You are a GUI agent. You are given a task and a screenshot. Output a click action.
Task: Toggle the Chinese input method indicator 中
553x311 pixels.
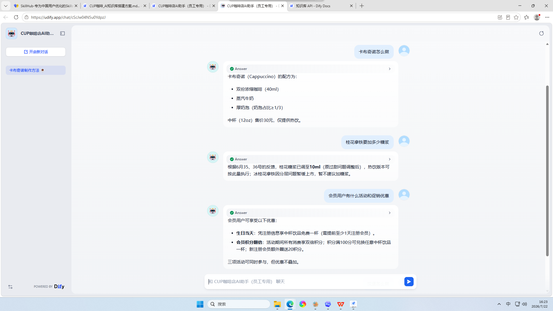508,304
